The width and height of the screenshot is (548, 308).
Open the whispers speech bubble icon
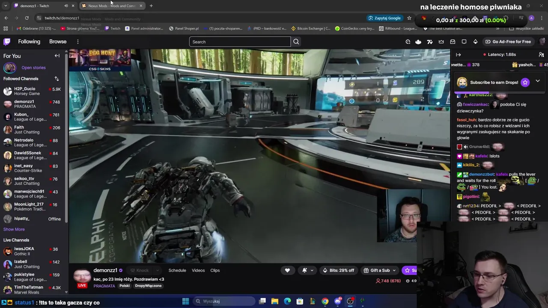click(x=464, y=41)
